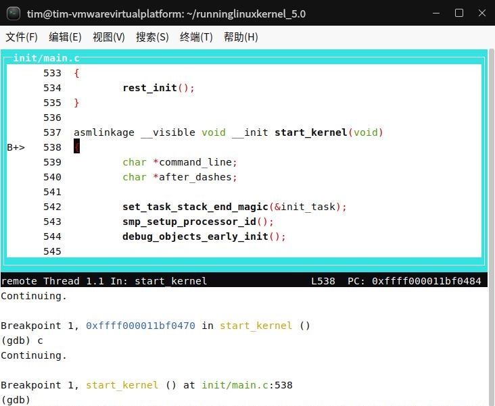Click start_kernel in the line 537 declaration
This screenshot has height=406, width=495.
click(311, 132)
